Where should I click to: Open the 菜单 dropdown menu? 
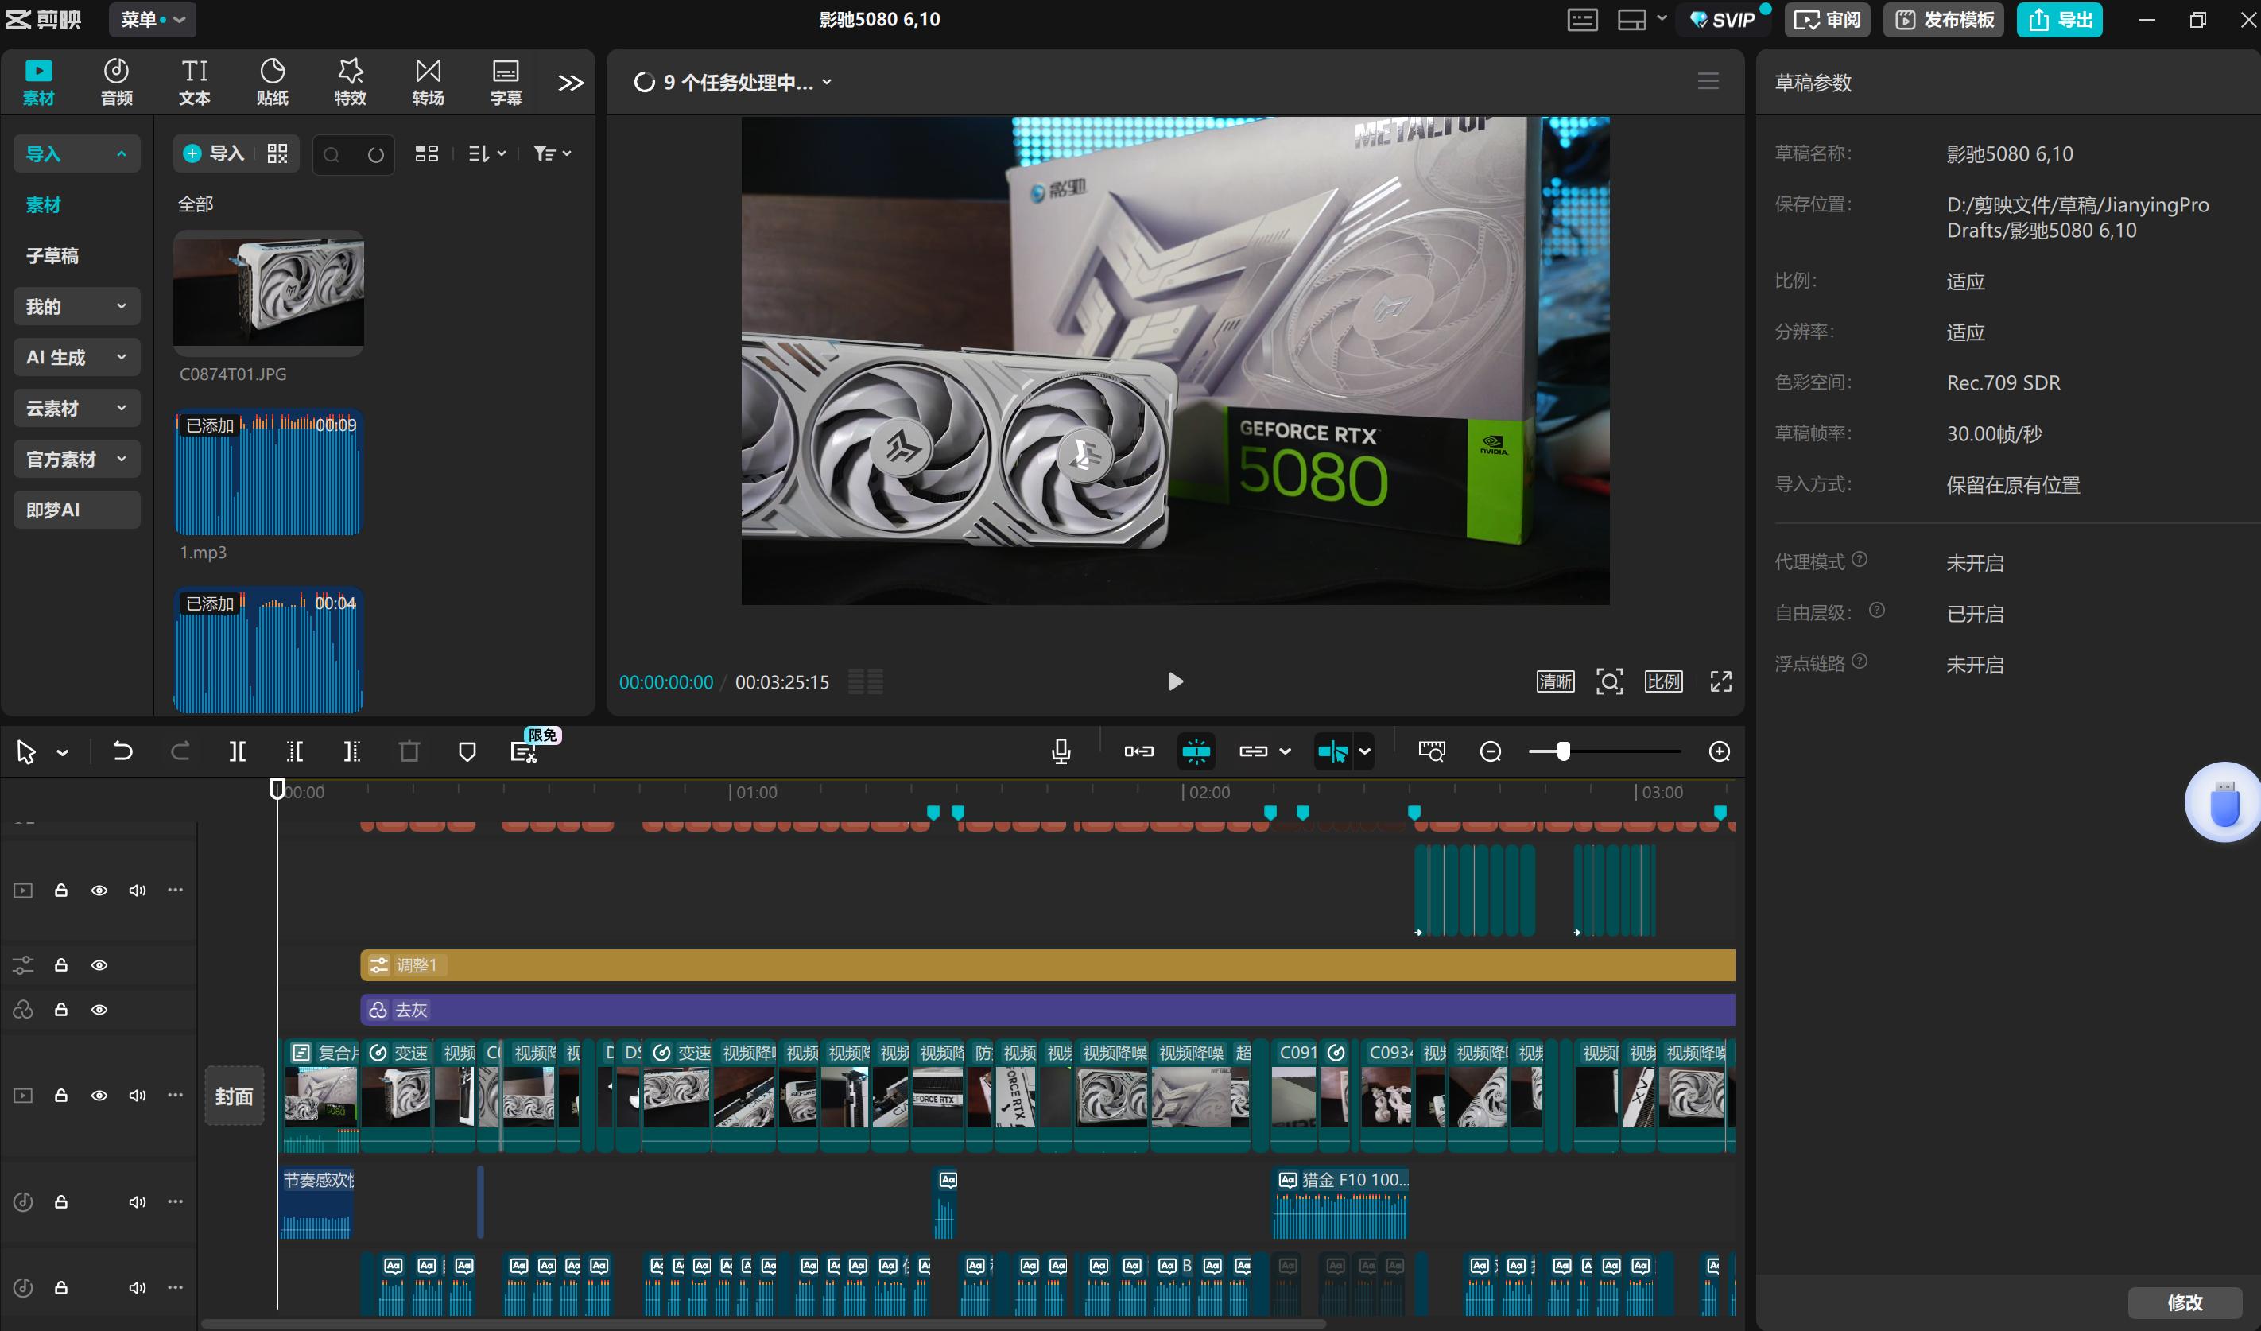coord(153,20)
